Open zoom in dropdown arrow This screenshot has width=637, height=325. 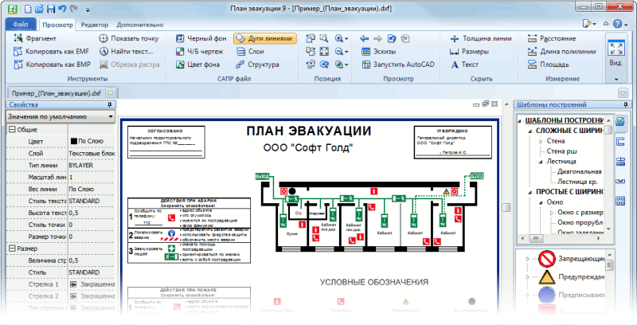click(x=346, y=38)
